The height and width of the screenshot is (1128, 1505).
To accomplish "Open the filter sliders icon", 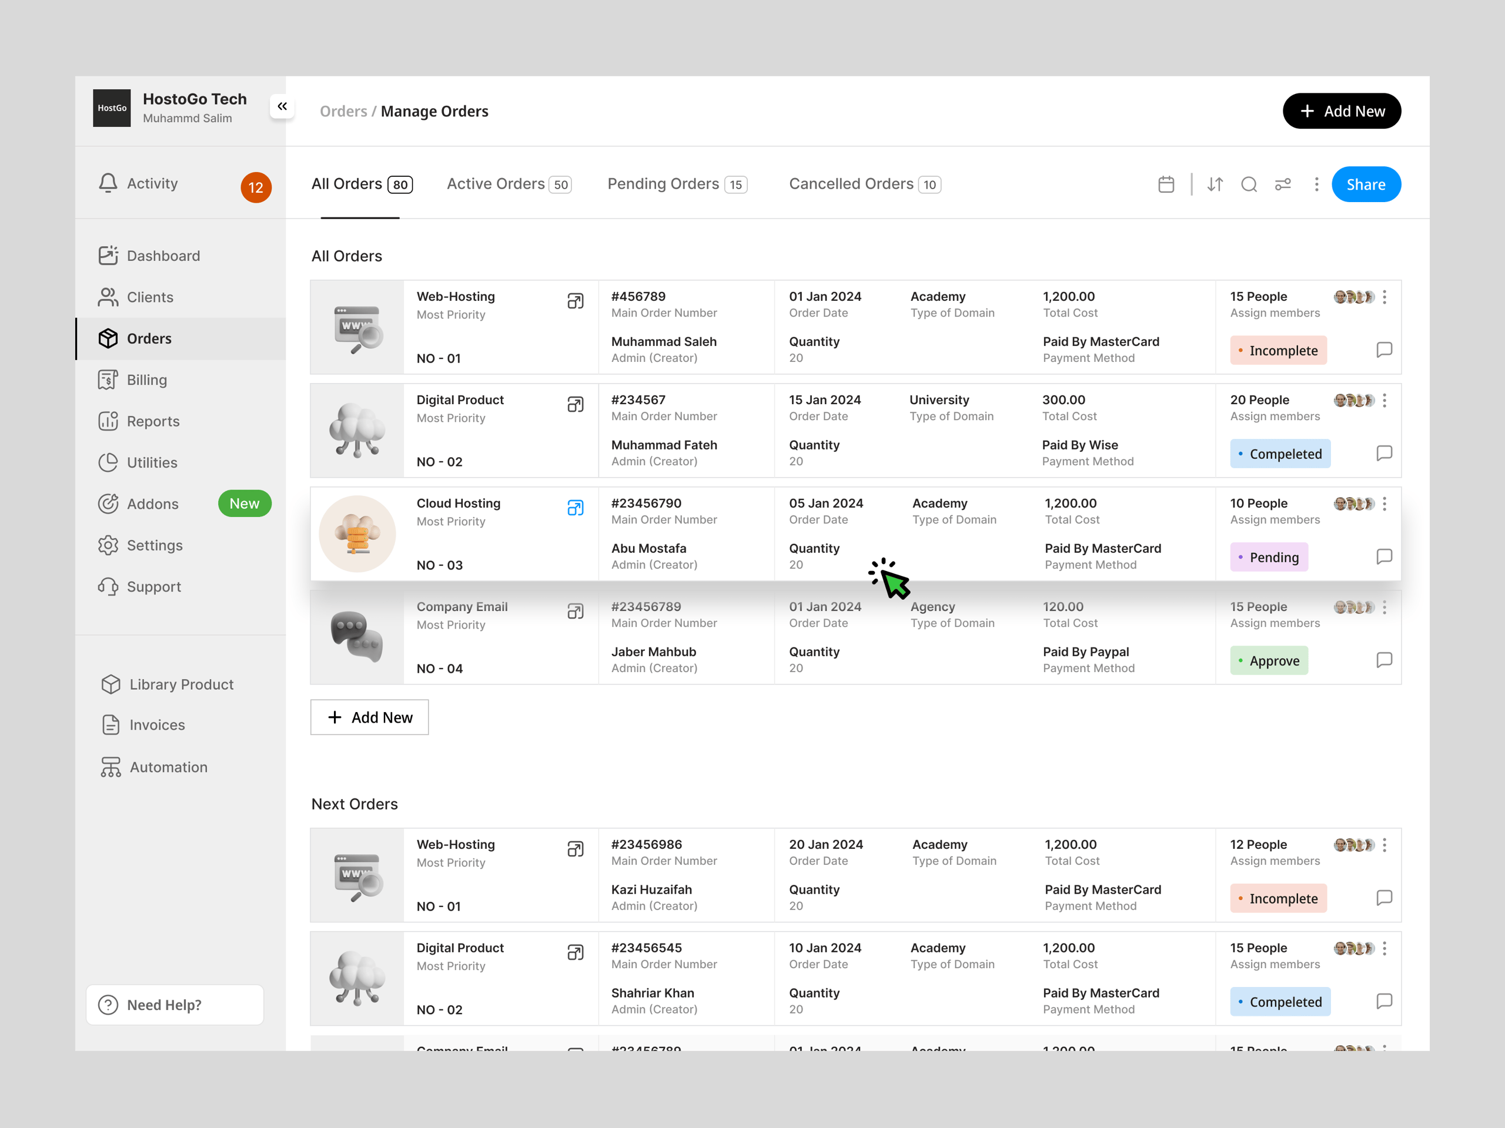I will tap(1283, 184).
